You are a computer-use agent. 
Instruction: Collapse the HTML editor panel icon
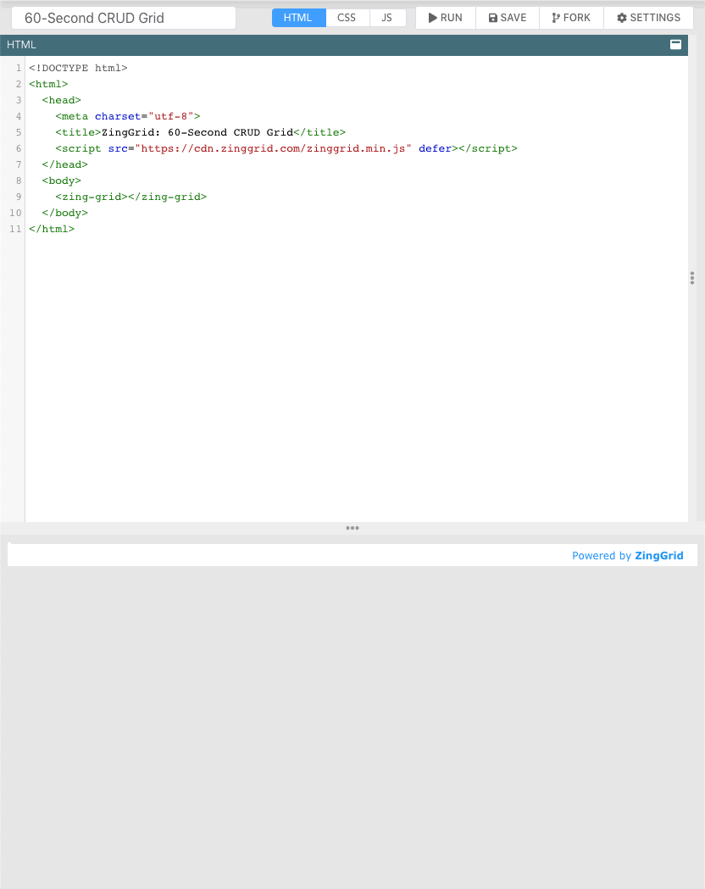pos(675,44)
